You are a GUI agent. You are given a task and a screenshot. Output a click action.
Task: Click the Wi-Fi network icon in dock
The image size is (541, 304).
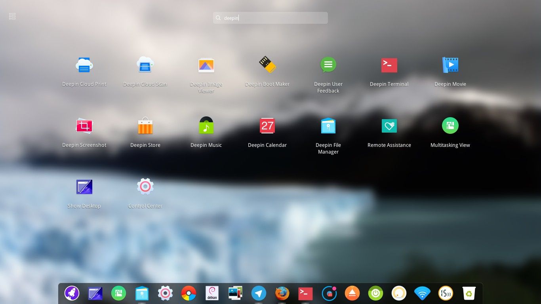click(x=422, y=293)
